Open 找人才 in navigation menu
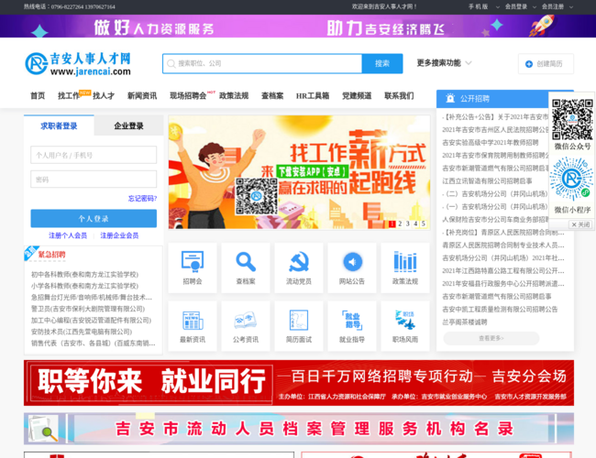596x458 pixels. [x=104, y=95]
